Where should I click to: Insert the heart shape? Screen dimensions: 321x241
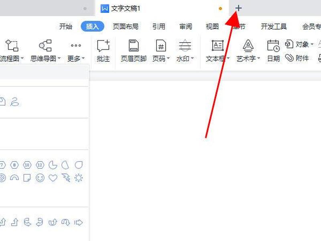click(53, 178)
